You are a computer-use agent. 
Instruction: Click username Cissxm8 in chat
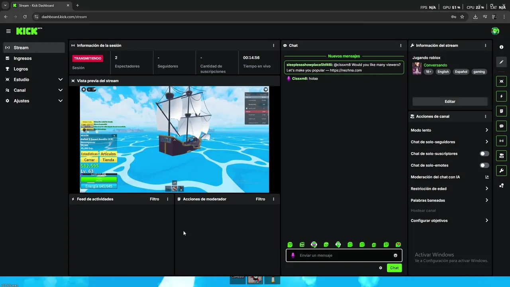[x=300, y=79]
